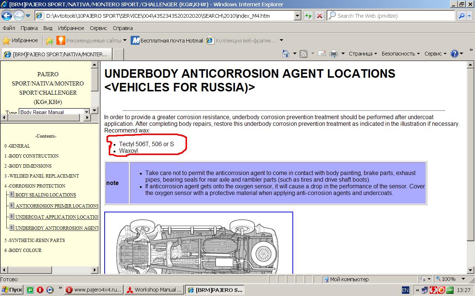475x296 pixels.
Task: Open the BODY SEALING LOCATIONS link
Action: 46,195
